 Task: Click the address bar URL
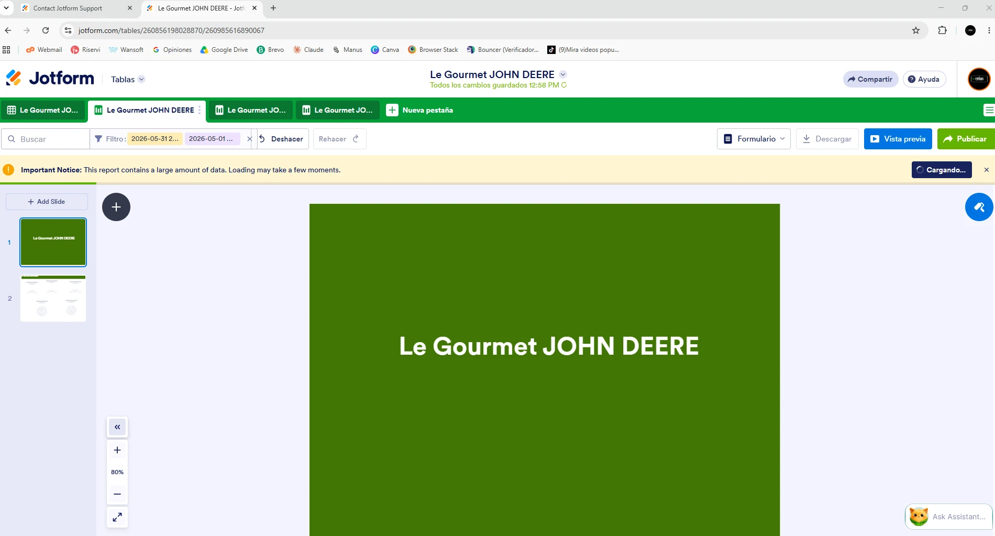pos(171,30)
